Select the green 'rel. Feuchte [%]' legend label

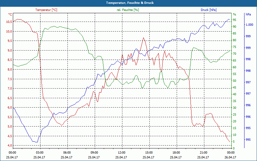(x=128, y=10)
